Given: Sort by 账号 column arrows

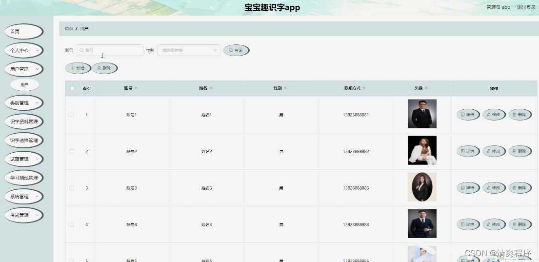Looking at the screenshot, I should pos(136,88).
